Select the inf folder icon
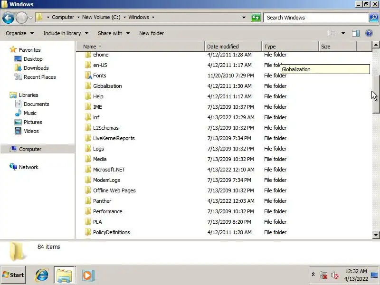The height and width of the screenshot is (285, 380). pyautogui.click(x=88, y=117)
